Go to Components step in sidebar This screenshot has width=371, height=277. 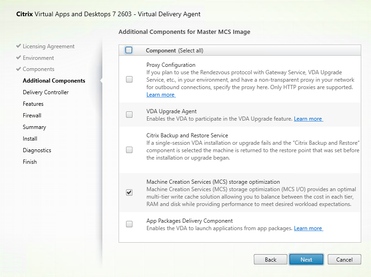(39, 69)
